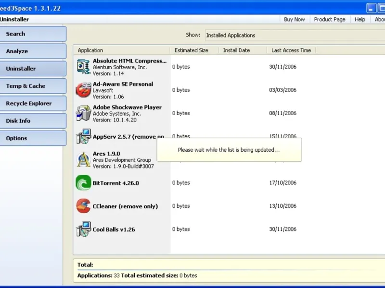The width and height of the screenshot is (385, 288).
Task: Click the Ares 1.9.0 icon
Action: click(83, 160)
